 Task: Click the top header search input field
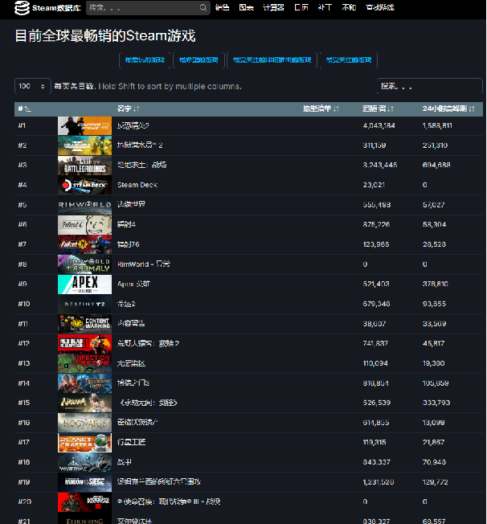coord(148,8)
